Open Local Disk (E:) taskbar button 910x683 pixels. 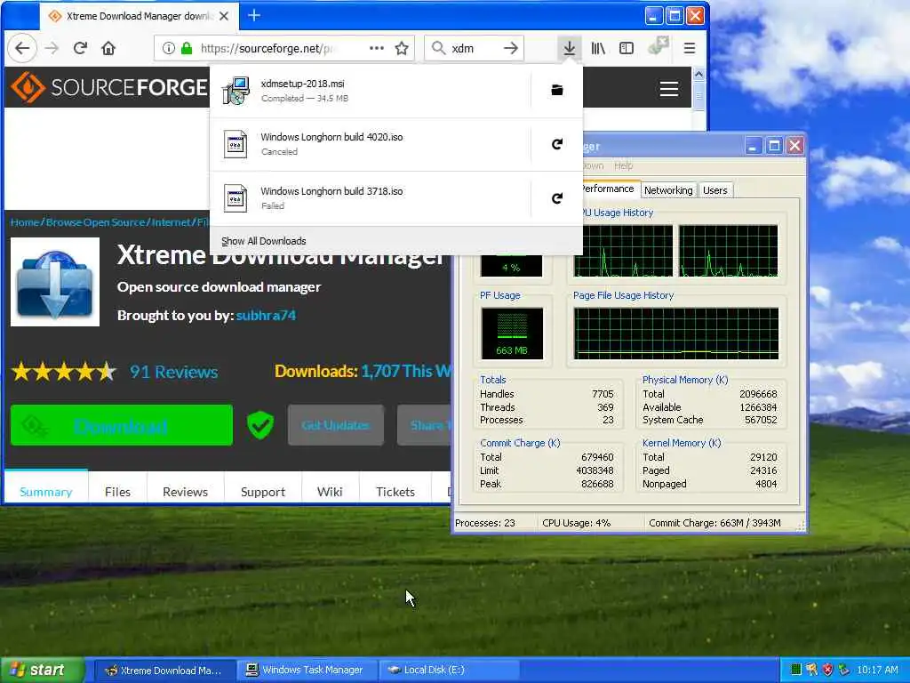(x=448, y=671)
